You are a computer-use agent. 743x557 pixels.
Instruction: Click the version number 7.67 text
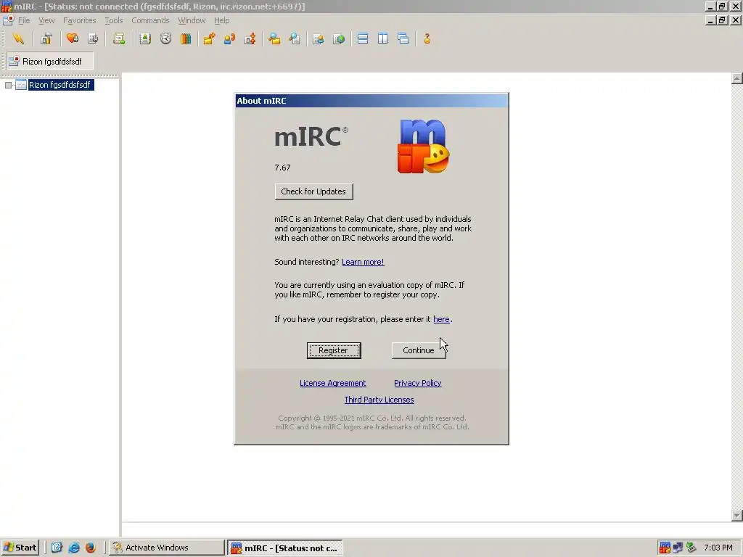coord(282,168)
